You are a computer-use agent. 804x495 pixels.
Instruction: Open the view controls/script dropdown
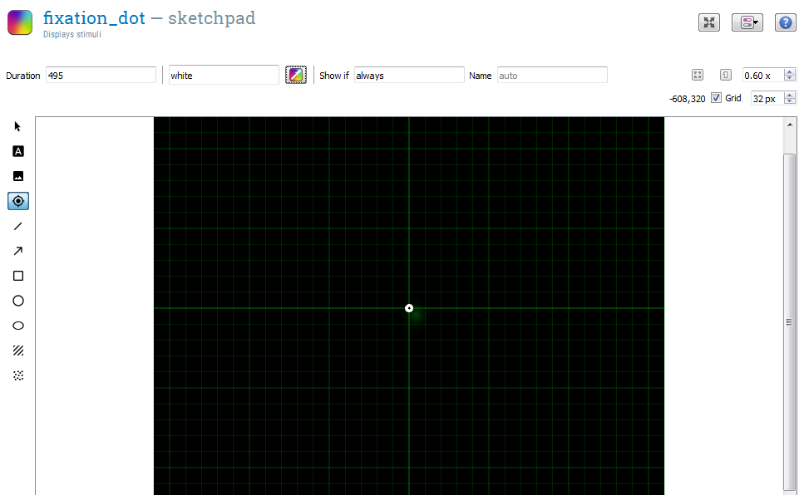pyautogui.click(x=747, y=22)
